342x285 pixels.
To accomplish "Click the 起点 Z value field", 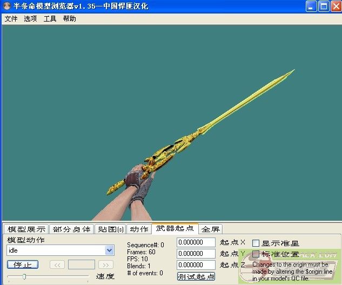I will coord(196,265).
